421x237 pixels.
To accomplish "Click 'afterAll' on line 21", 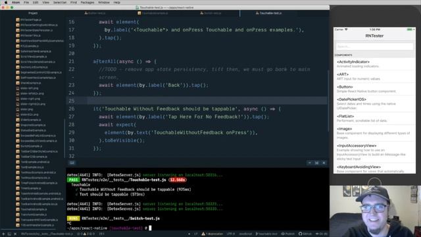I will 105,61.
